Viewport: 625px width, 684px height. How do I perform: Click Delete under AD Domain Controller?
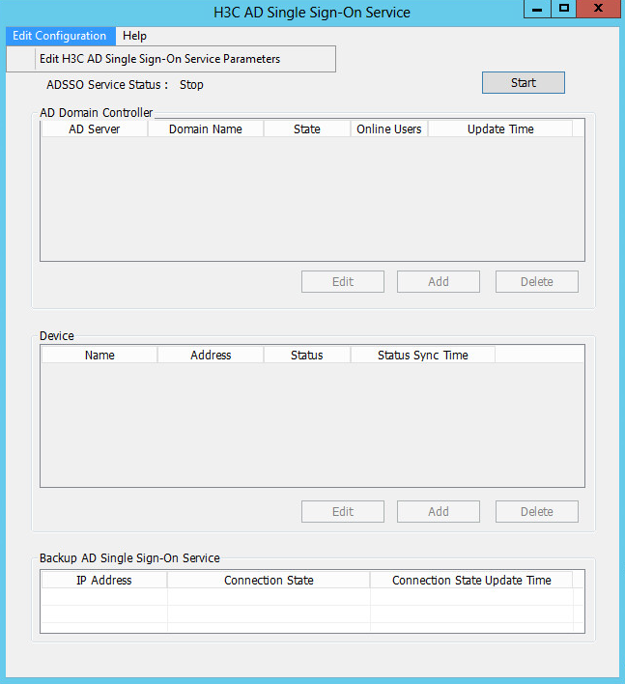pyautogui.click(x=537, y=282)
